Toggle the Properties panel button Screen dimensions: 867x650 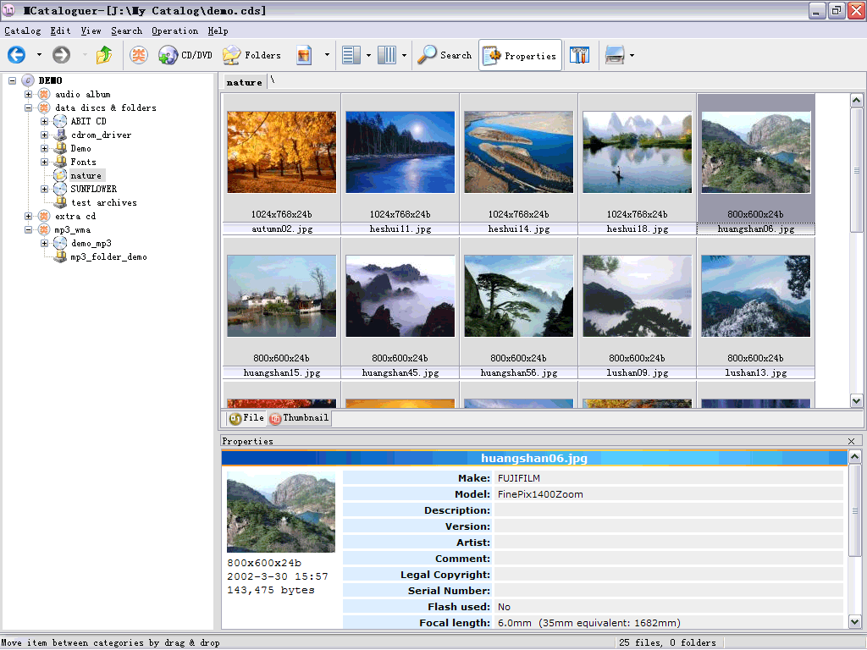tap(520, 55)
